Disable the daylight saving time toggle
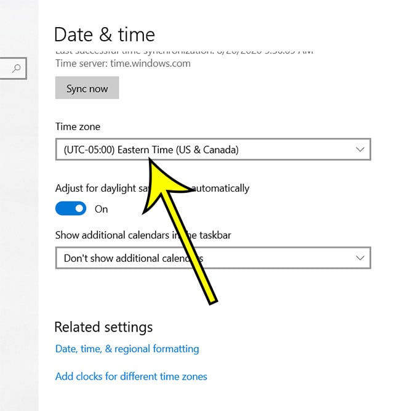This screenshot has height=411, width=400. click(71, 209)
